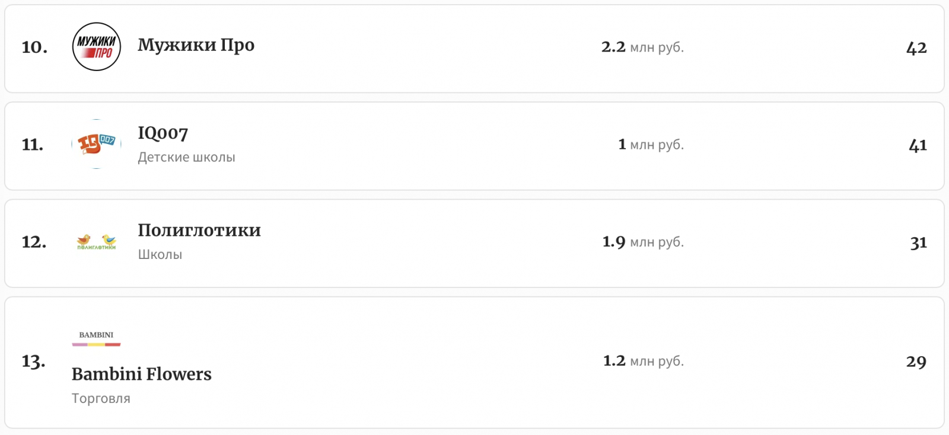
Task: Open the IQ007 franchise title
Action: (163, 133)
